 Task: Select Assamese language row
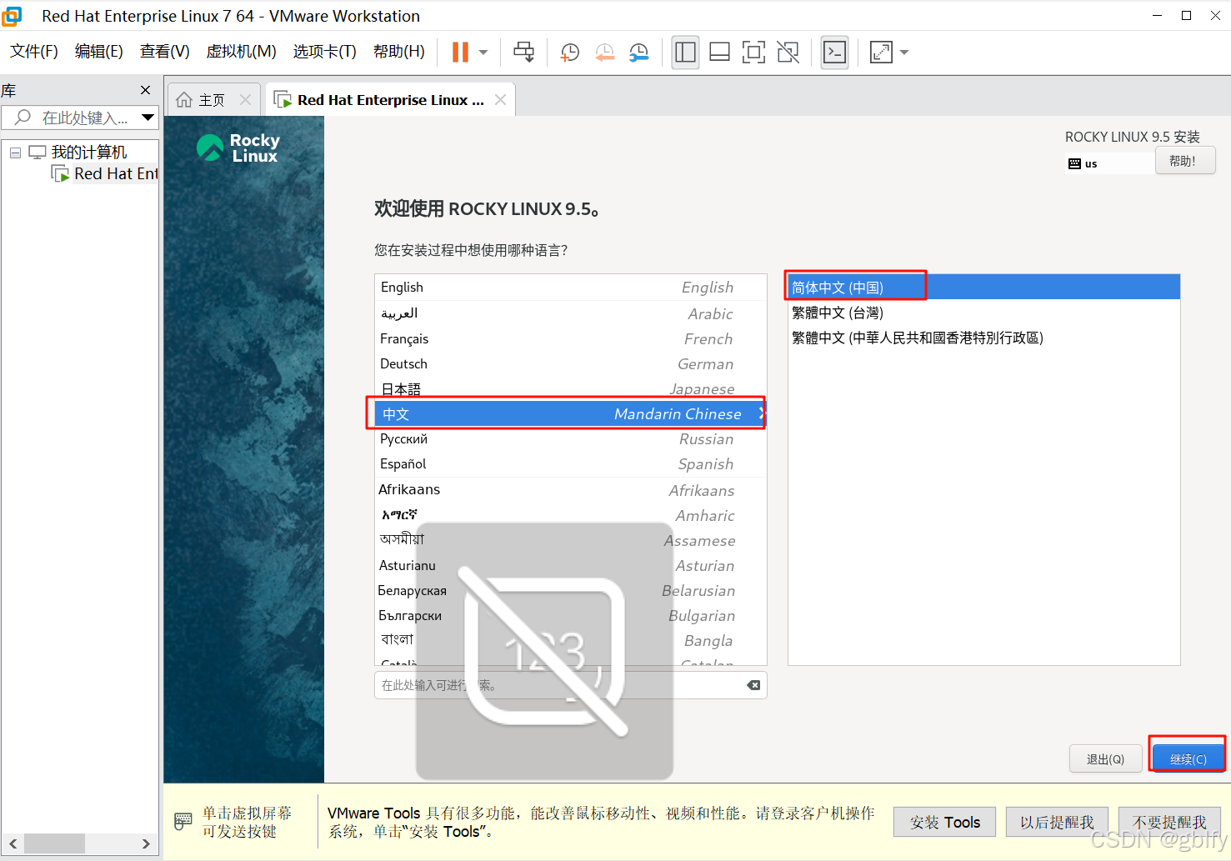point(571,540)
